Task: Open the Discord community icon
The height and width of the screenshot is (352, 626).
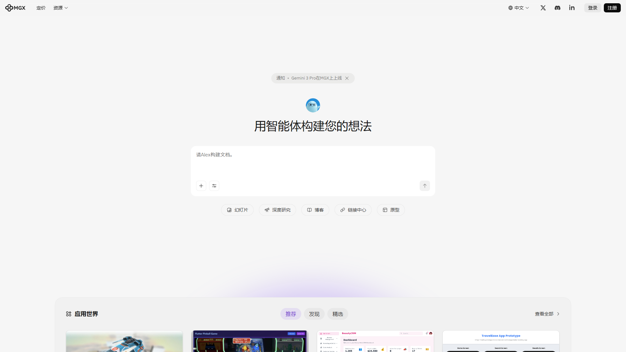Action: 558,8
